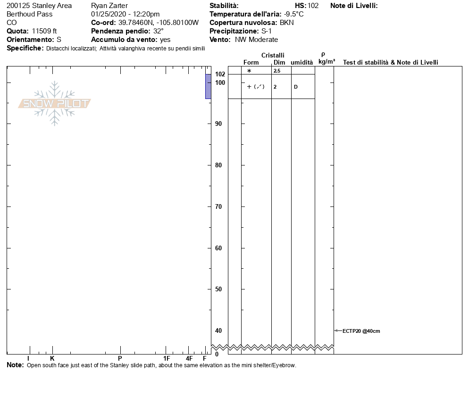Click the K hardness axis label
This screenshot has height=396, width=469.
52,359
